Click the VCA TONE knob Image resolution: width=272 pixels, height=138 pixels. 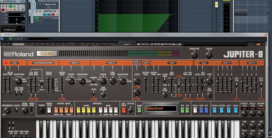pyautogui.click(x=209, y=81)
